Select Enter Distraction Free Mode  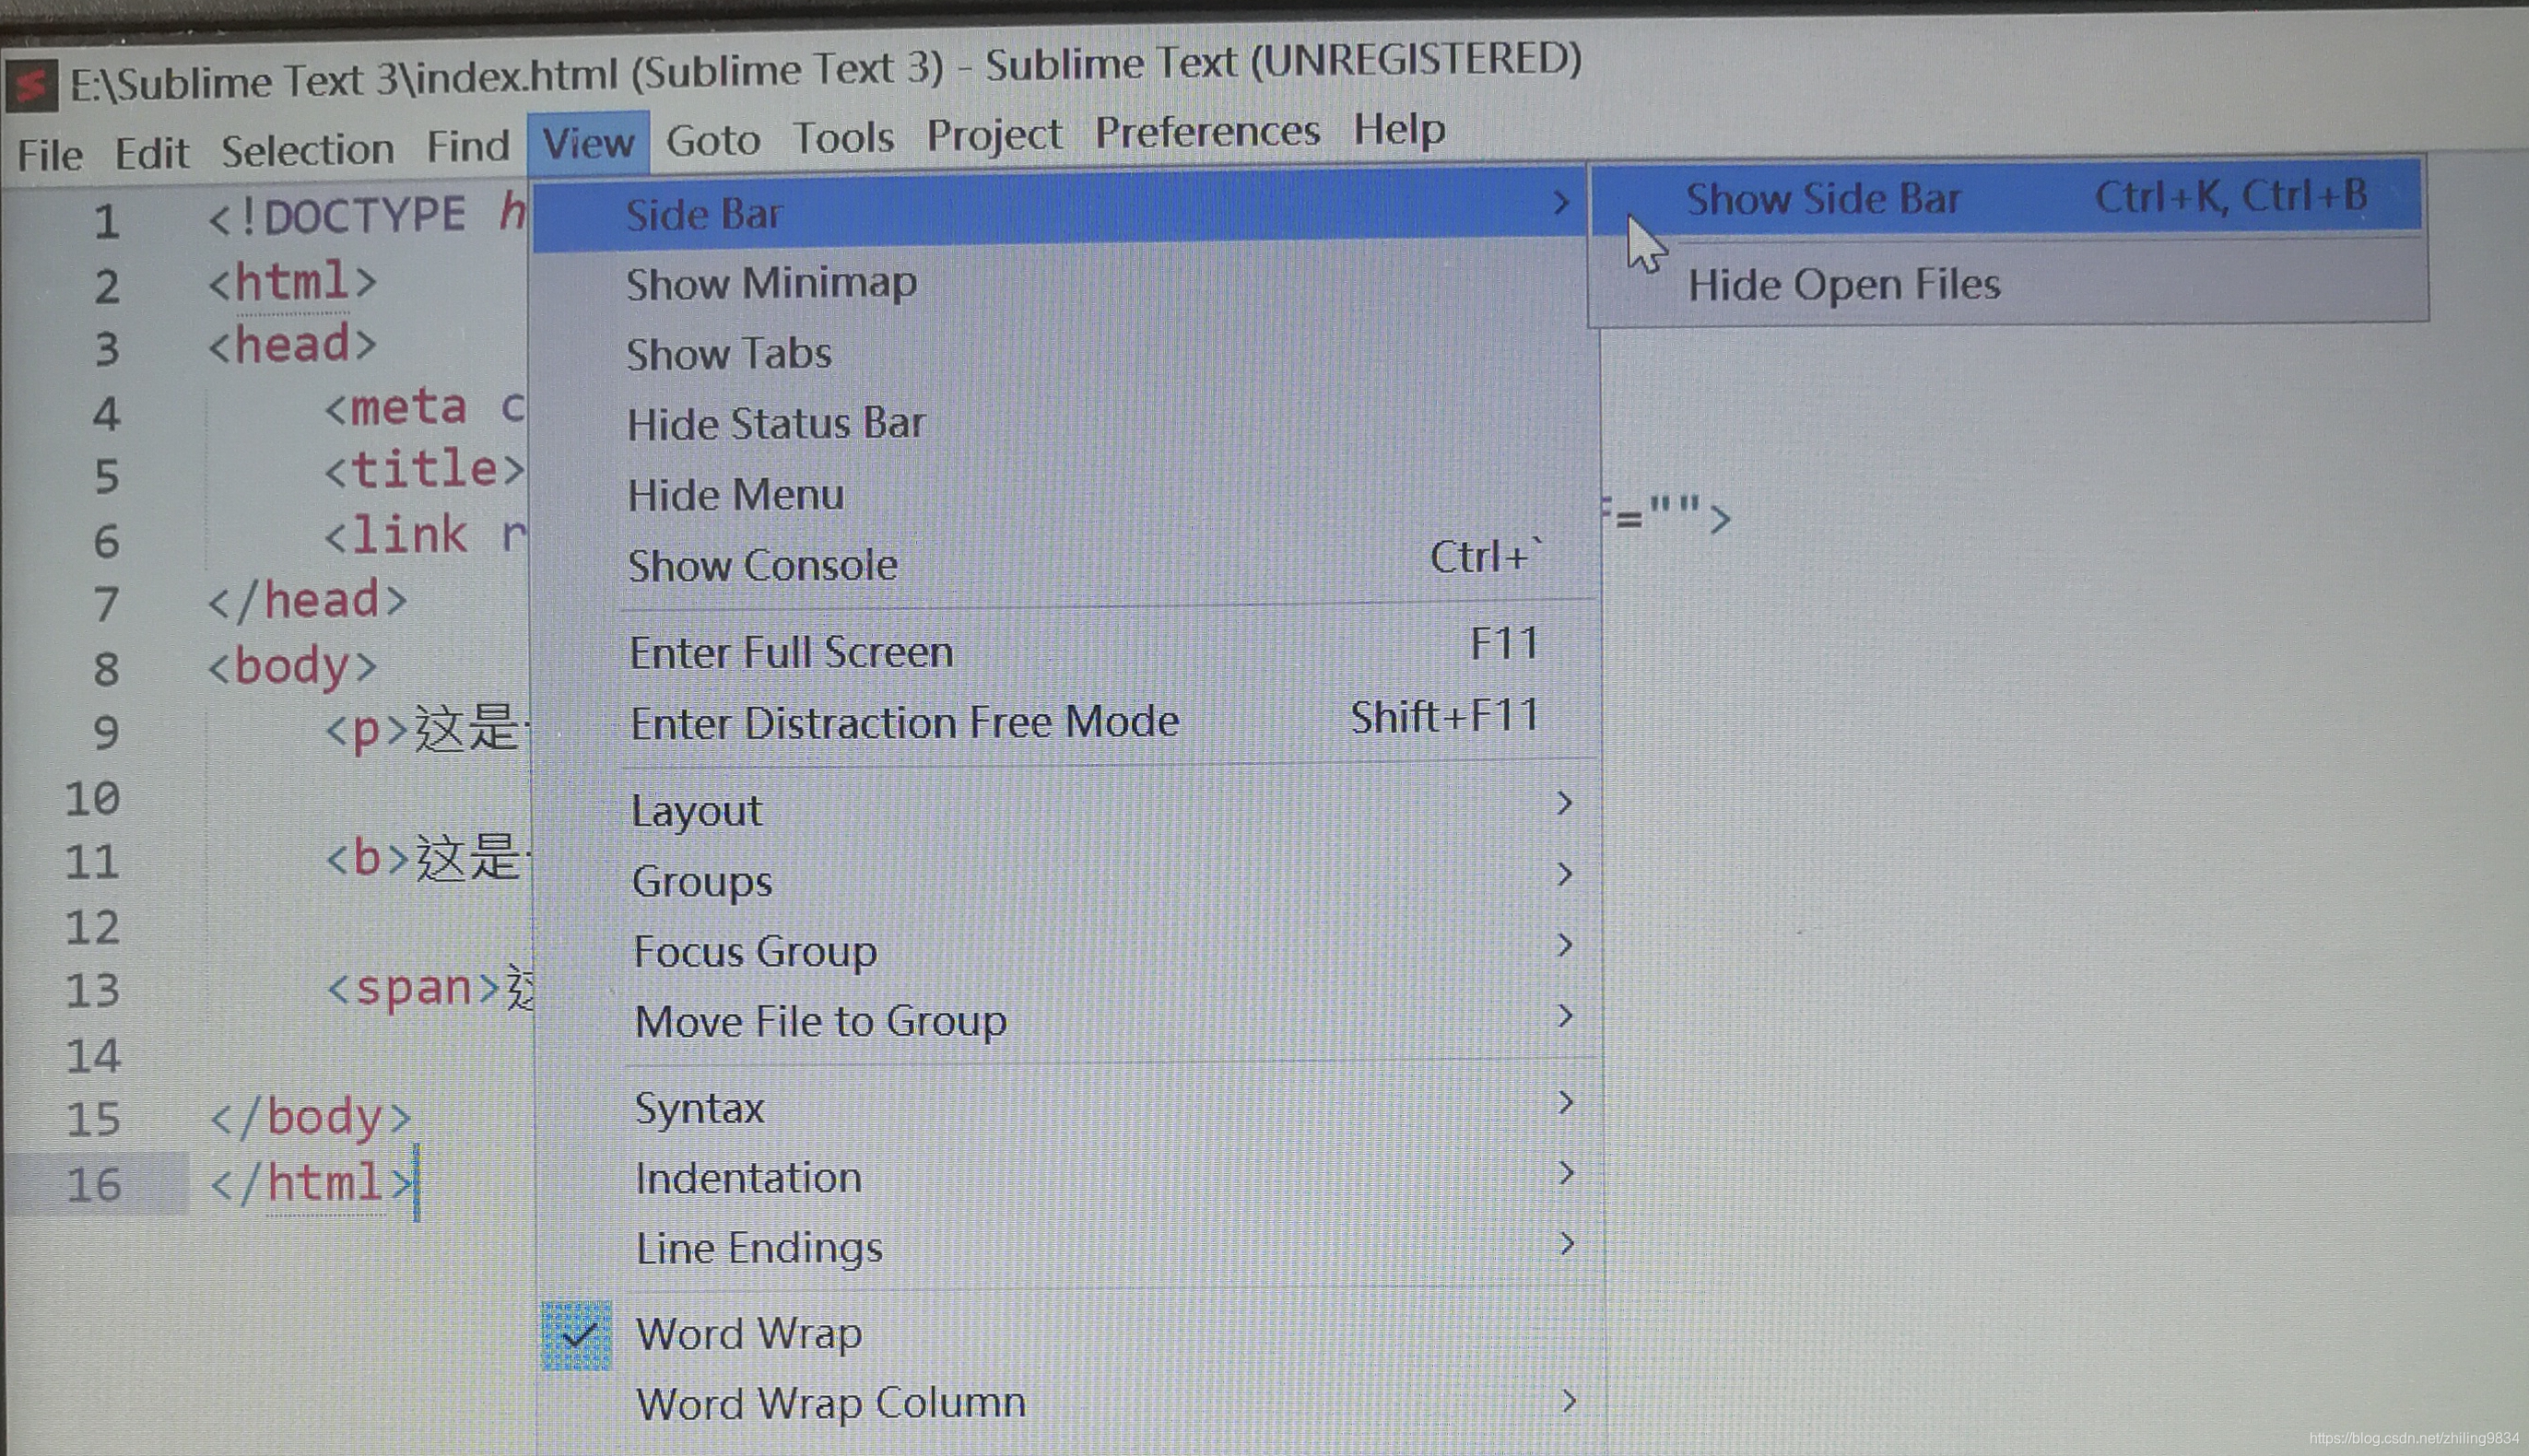[x=1067, y=721]
